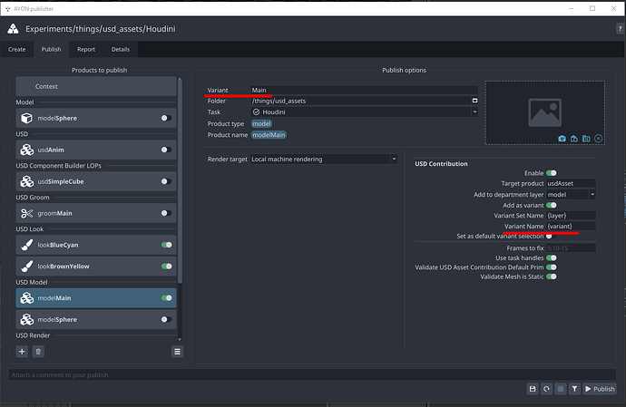Click the cube icon of Model modelSphere

click(x=26, y=118)
